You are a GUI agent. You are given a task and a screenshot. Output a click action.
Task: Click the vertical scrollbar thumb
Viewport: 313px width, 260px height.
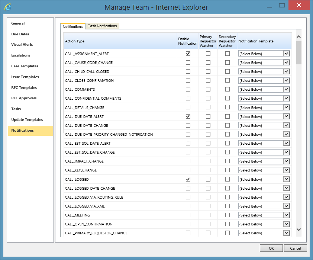click(299, 52)
